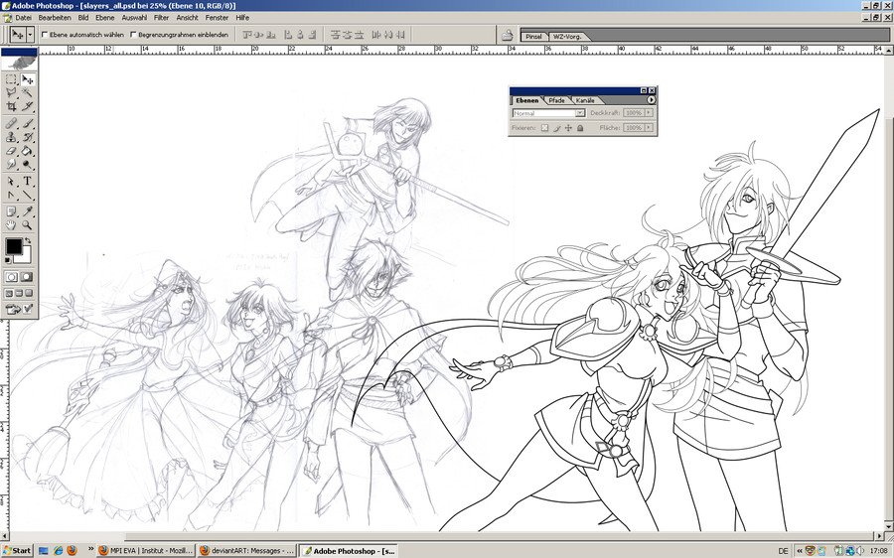Viewport: 894px width, 558px height.
Task: Select the Clone Stamp tool
Action: tap(11, 137)
